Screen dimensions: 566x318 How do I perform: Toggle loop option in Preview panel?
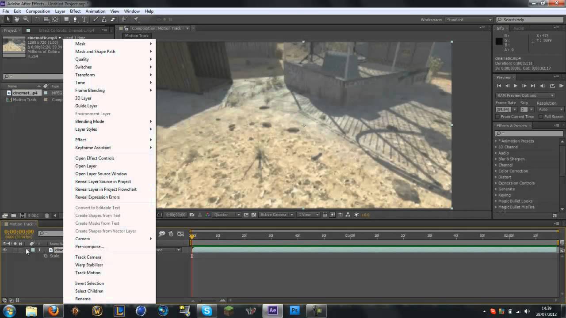pyautogui.click(x=552, y=86)
